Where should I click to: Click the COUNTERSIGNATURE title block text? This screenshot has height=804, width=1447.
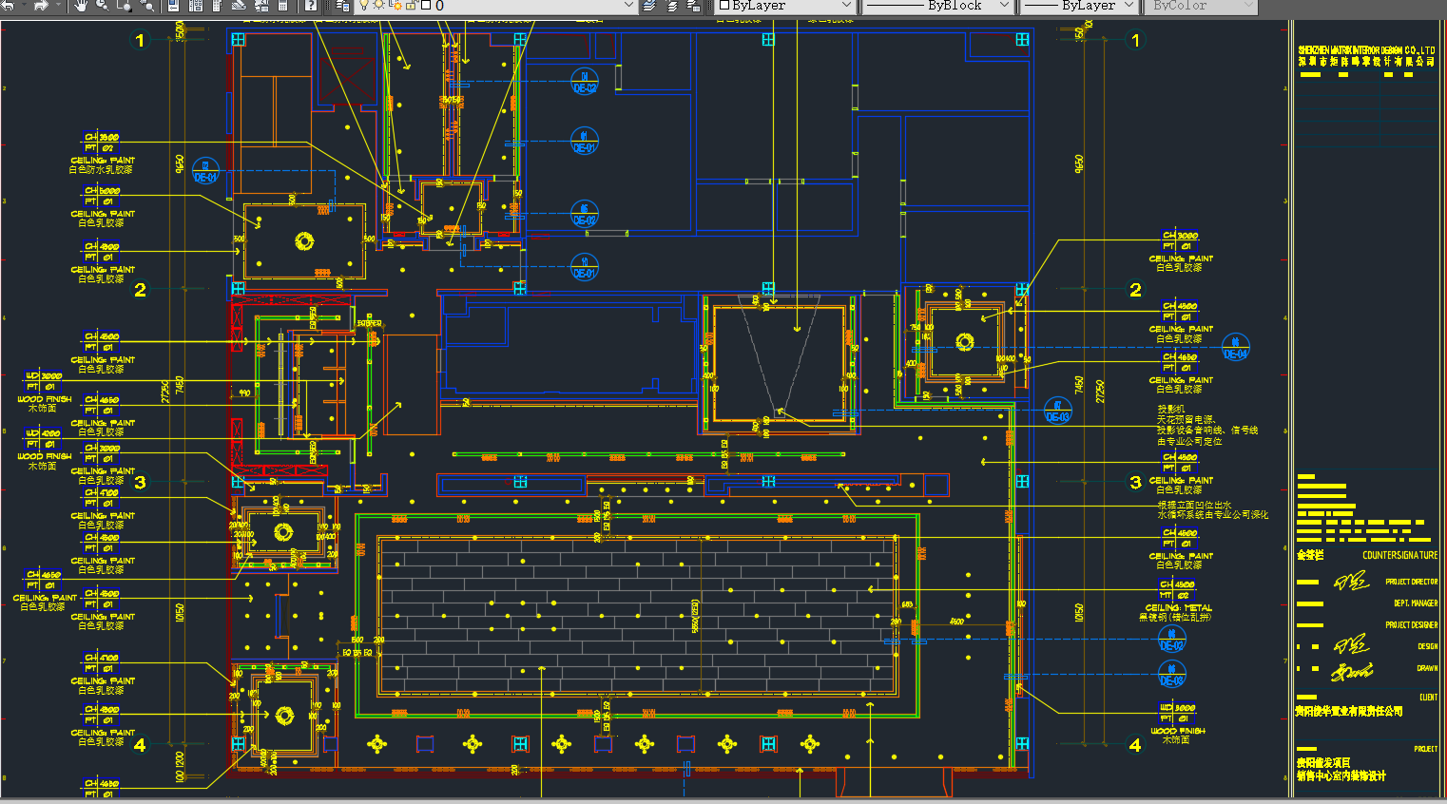pyautogui.click(x=1399, y=555)
